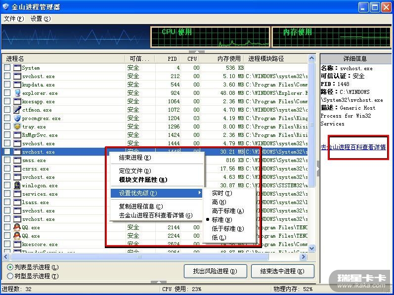Collapse the details side panel handle

318,169
